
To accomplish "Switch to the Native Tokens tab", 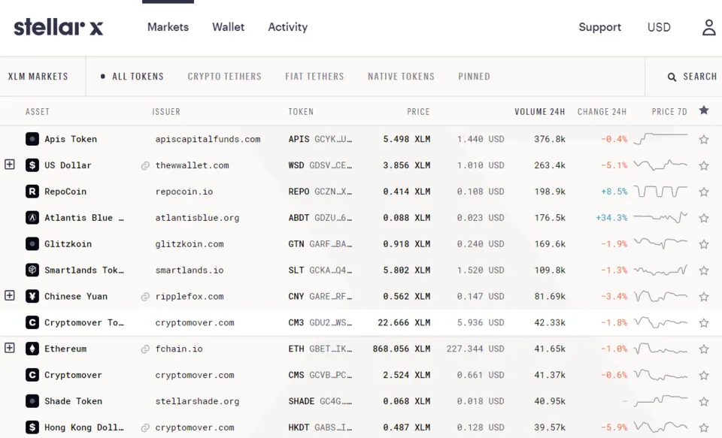I will coord(401,77).
